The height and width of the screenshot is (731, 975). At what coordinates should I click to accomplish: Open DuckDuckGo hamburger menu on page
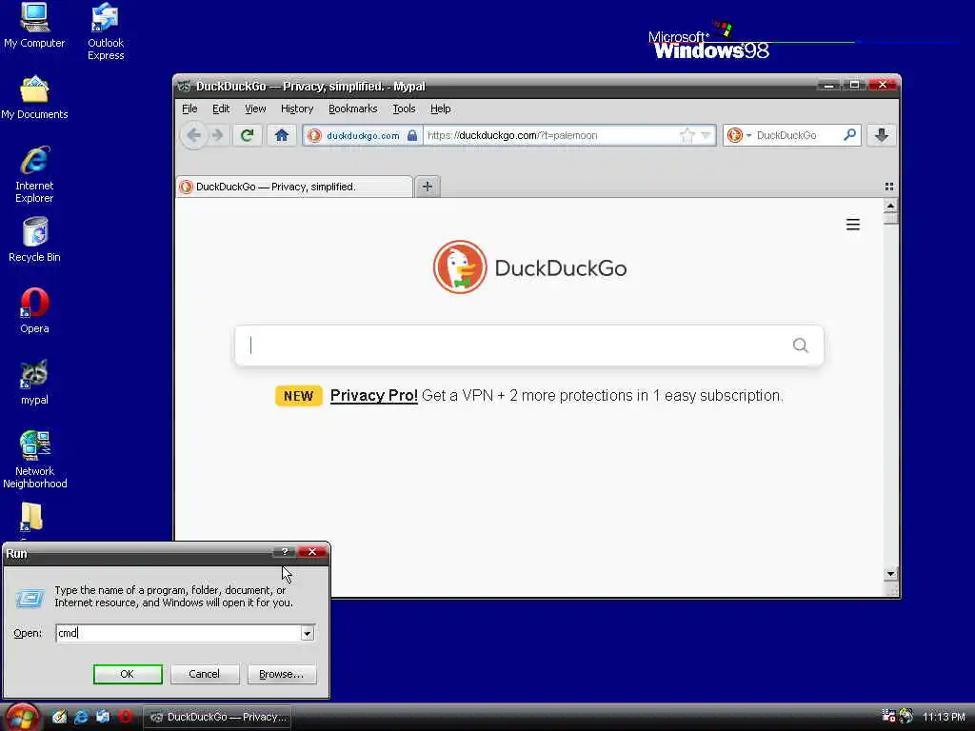pos(852,225)
